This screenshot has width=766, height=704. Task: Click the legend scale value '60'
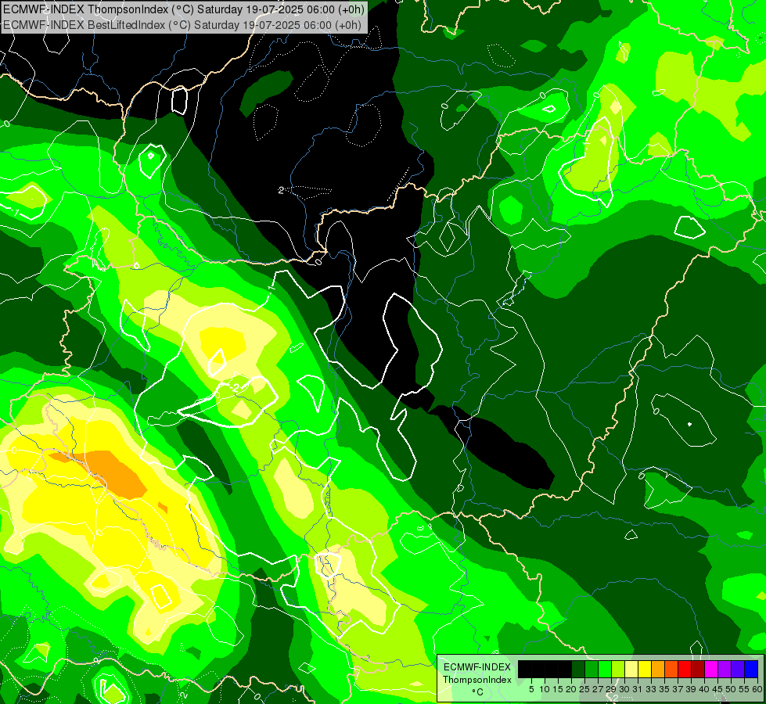tap(757, 689)
